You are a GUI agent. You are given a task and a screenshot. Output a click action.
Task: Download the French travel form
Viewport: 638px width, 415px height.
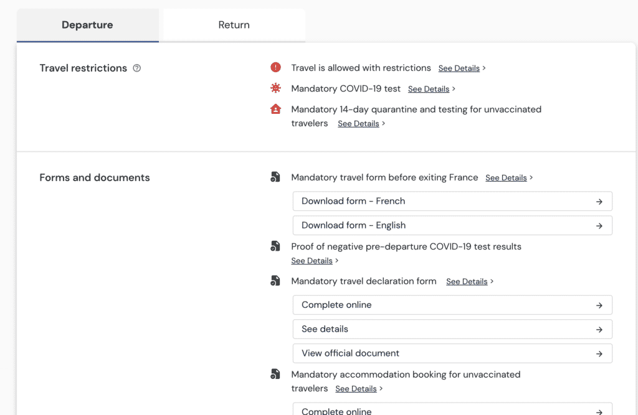(452, 201)
